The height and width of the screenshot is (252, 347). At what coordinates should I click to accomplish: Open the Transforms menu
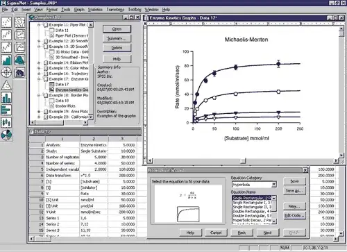(115, 10)
